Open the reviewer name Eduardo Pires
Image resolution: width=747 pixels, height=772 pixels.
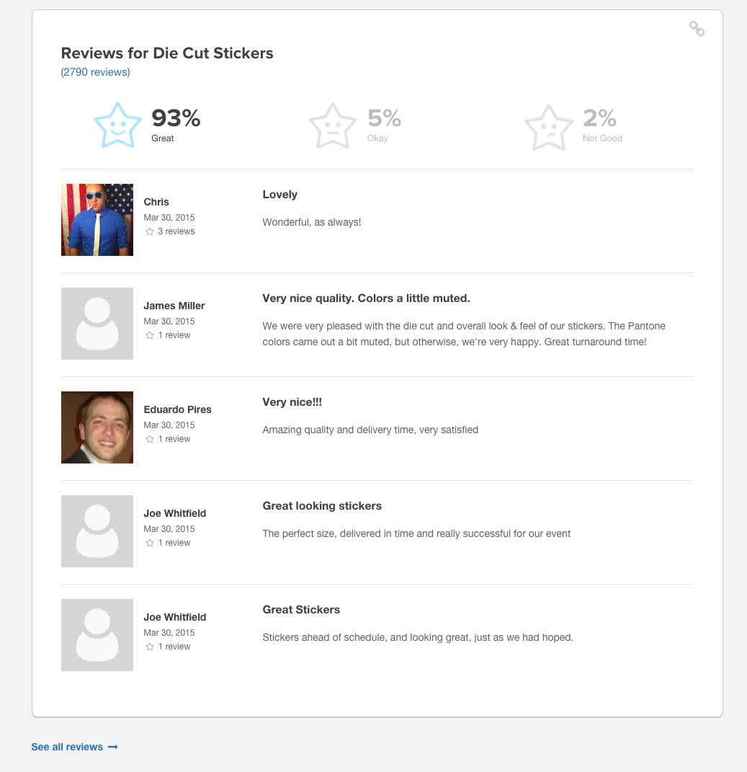tap(177, 409)
